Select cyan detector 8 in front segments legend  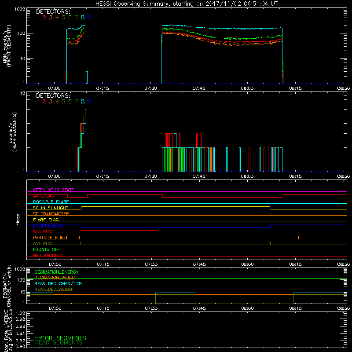point(83,18)
